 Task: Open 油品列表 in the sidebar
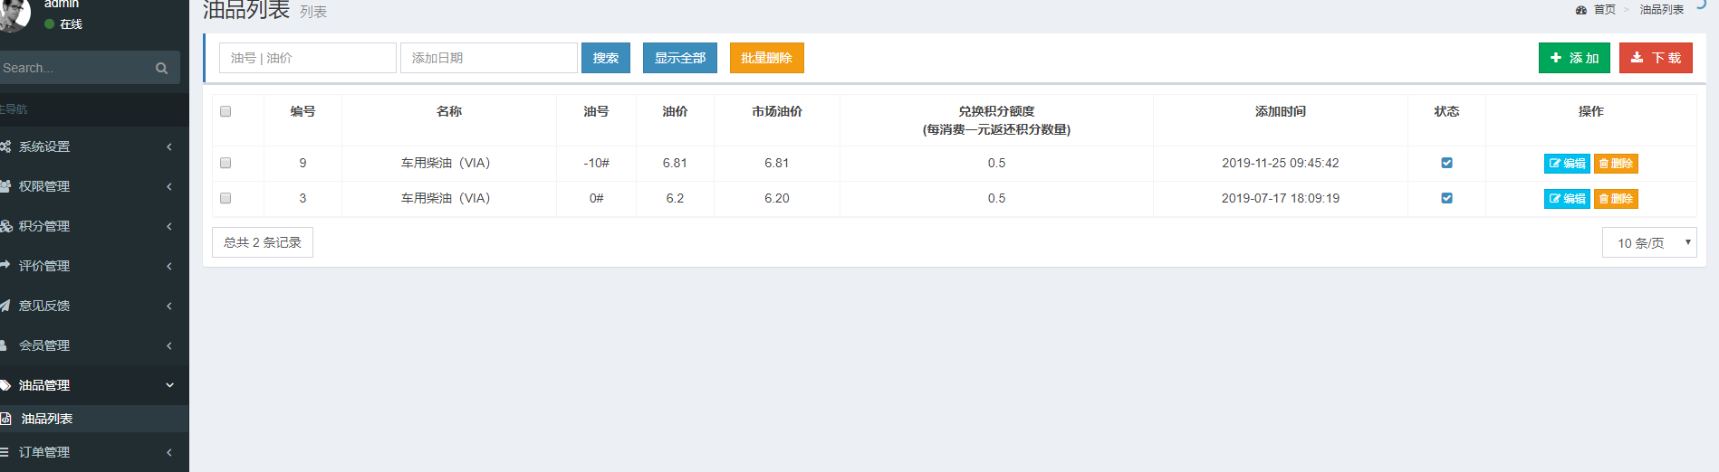94,419
